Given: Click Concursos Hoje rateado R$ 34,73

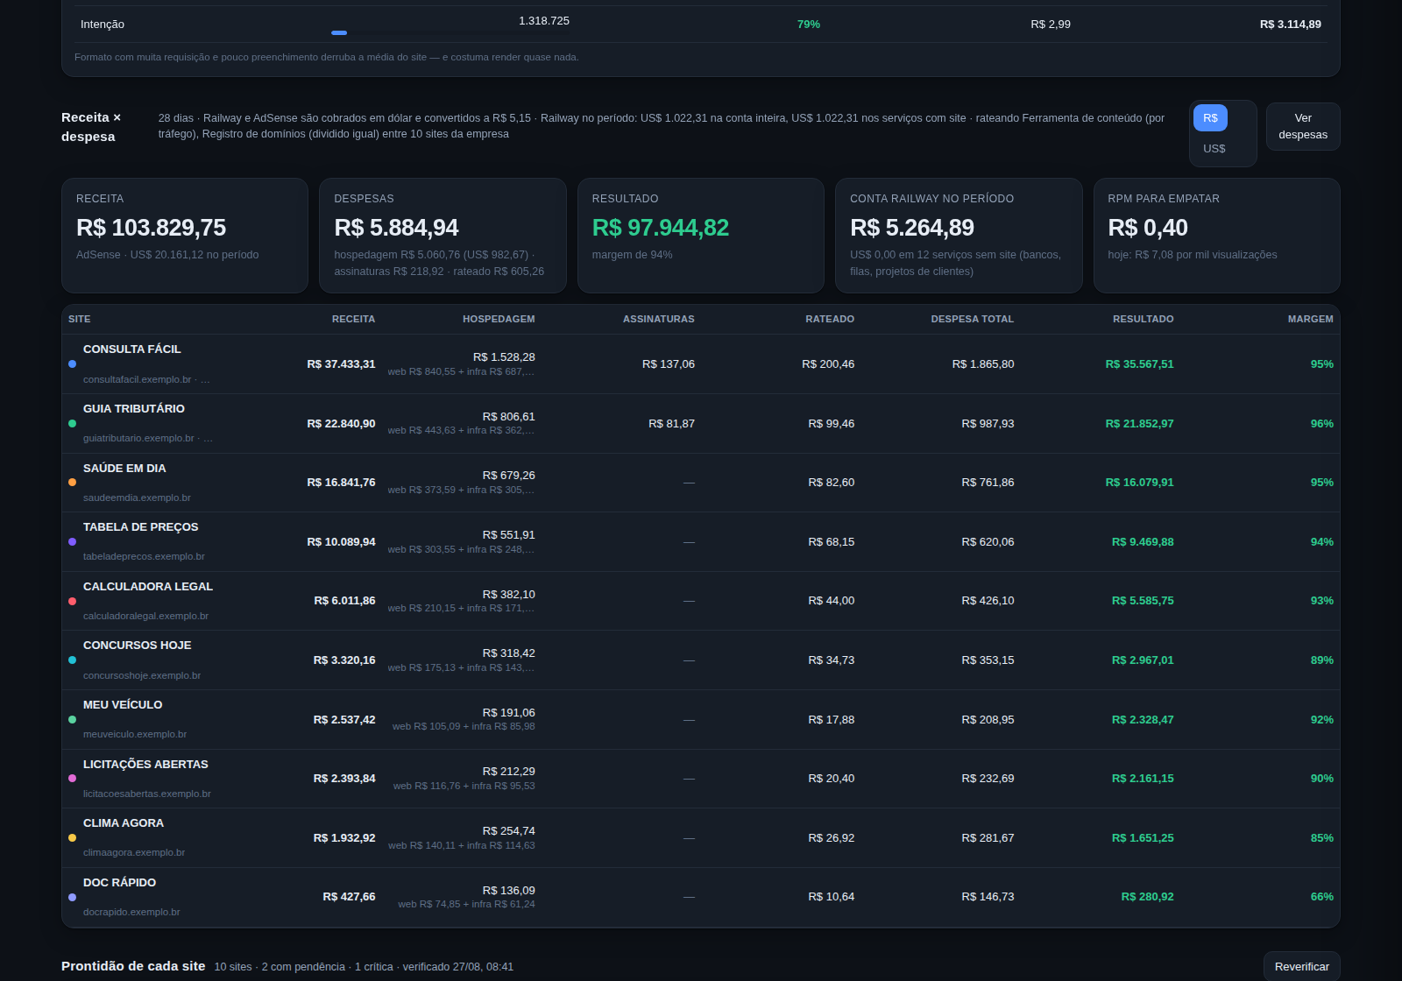Looking at the screenshot, I should click(x=831, y=660).
